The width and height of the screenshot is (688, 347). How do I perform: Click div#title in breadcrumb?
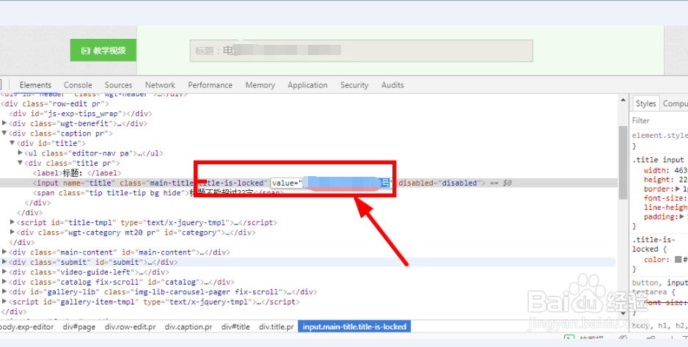235,326
